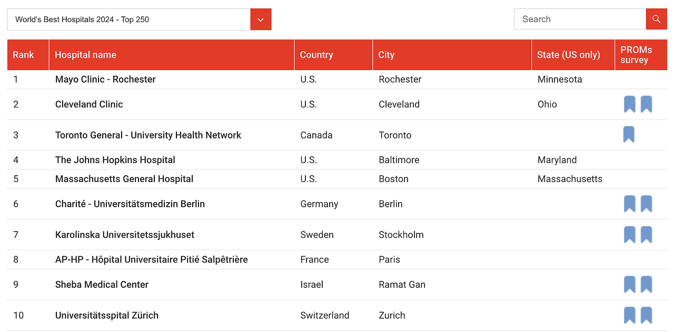Image resolution: width=674 pixels, height=332 pixels.
Task: Click rank number 10 cell
Action: [18, 316]
